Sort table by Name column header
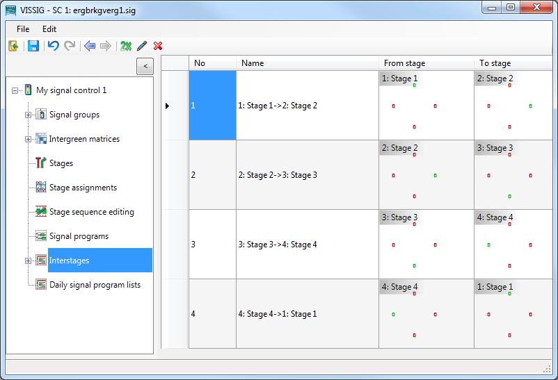This screenshot has width=558, height=380. click(x=307, y=63)
